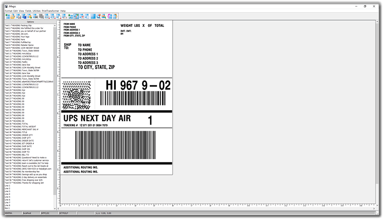Click the new format icon with green dot
This screenshot has height=219, width=383.
pyautogui.click(x=8, y=16)
